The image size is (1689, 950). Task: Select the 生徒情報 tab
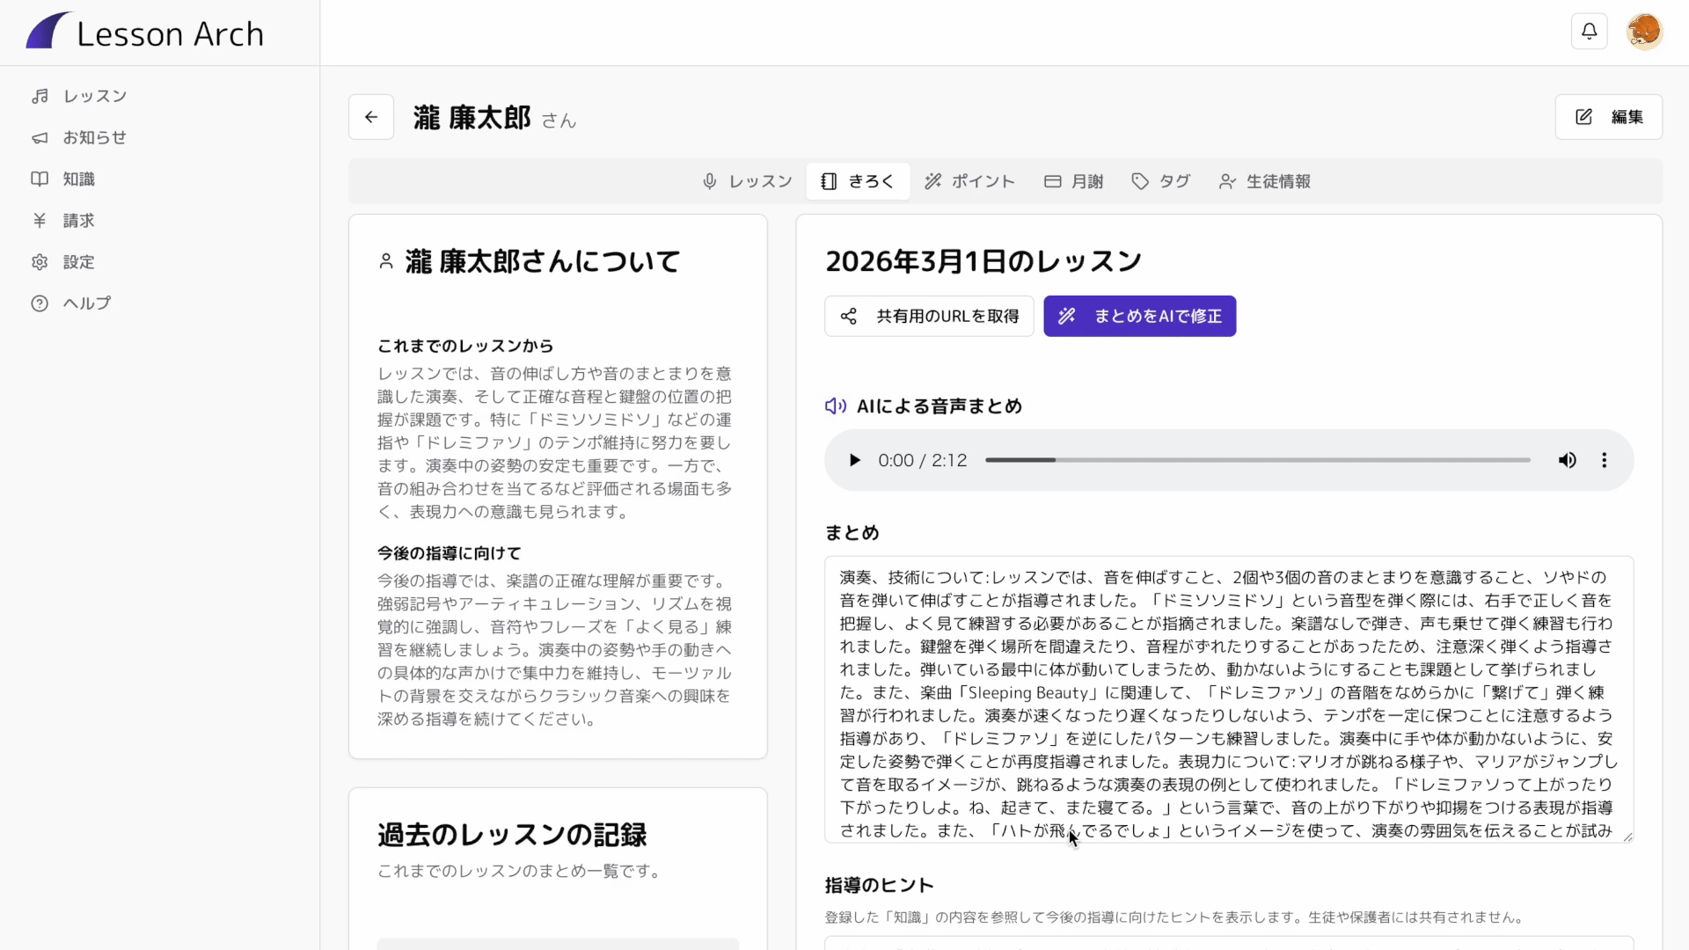click(1264, 181)
